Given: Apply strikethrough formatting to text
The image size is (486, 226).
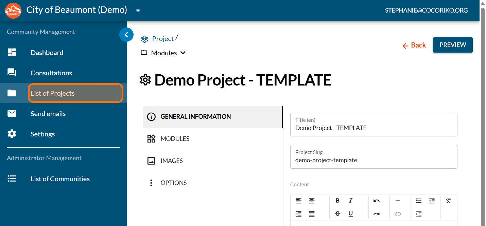Looking at the screenshot, I should (337, 214).
